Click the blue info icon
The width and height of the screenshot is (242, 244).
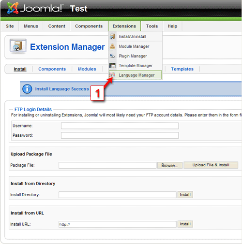27,89
